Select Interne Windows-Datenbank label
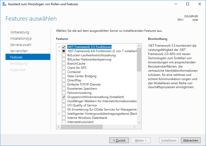Viewport: 206px width, 146px height. point(87,118)
